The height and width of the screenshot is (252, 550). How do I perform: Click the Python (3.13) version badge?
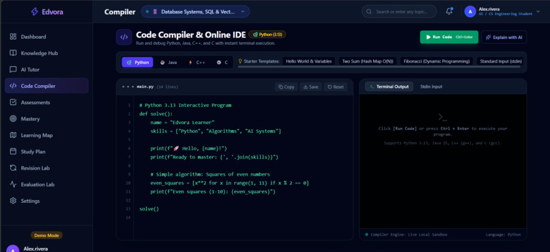(267, 34)
